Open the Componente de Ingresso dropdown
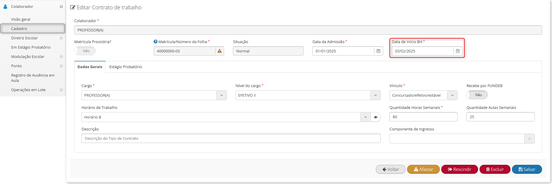 [462, 139]
